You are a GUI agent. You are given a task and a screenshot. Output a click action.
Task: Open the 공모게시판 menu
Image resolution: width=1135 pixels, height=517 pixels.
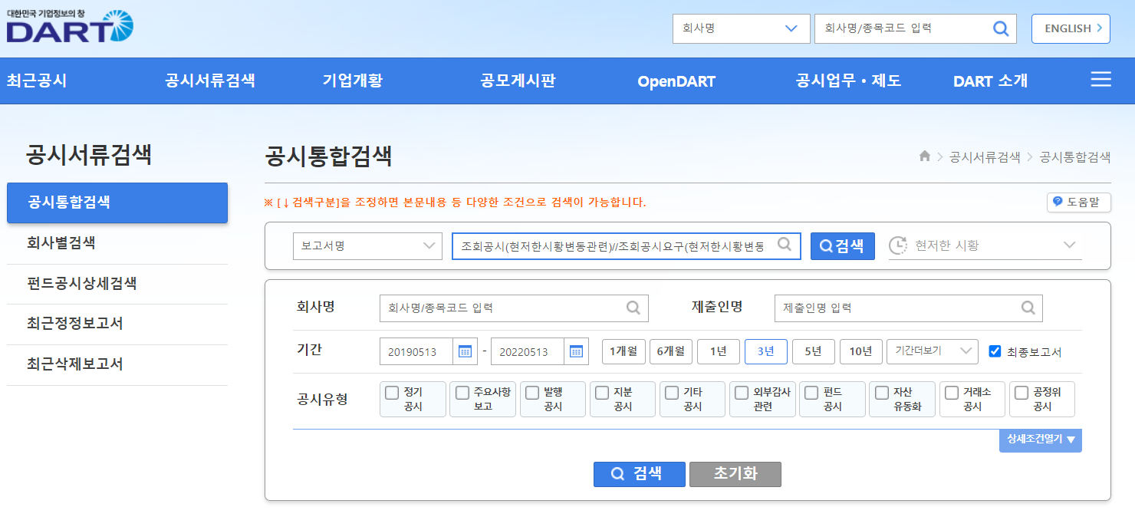518,81
